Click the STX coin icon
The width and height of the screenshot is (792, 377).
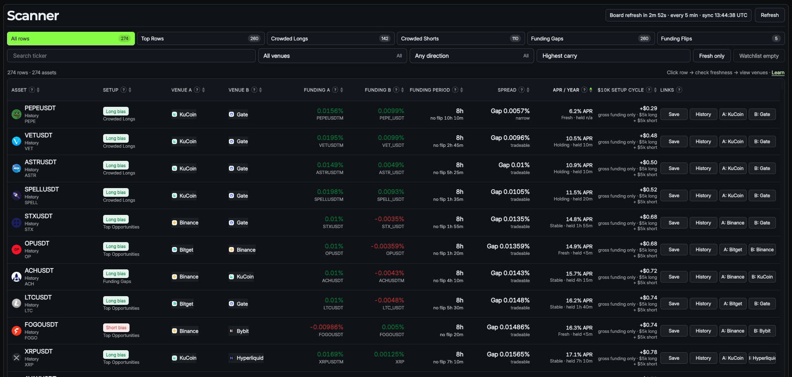click(x=16, y=223)
